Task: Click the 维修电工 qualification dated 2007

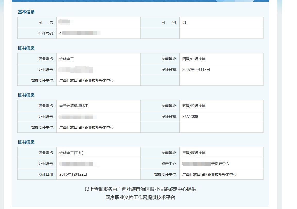Action: (67, 59)
